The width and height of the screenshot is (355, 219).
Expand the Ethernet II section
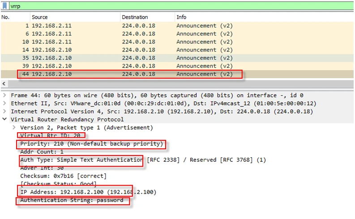pyautogui.click(x=4, y=104)
